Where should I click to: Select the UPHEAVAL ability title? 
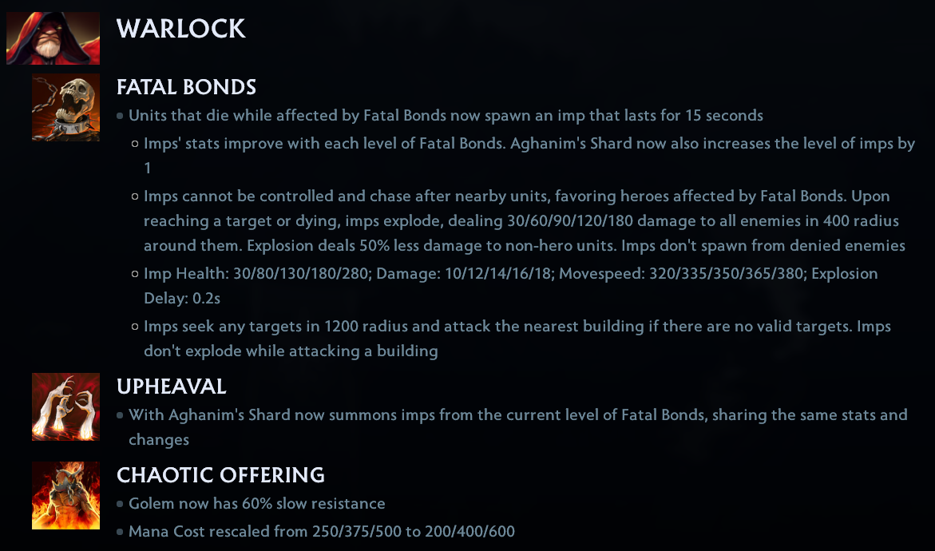pos(172,386)
